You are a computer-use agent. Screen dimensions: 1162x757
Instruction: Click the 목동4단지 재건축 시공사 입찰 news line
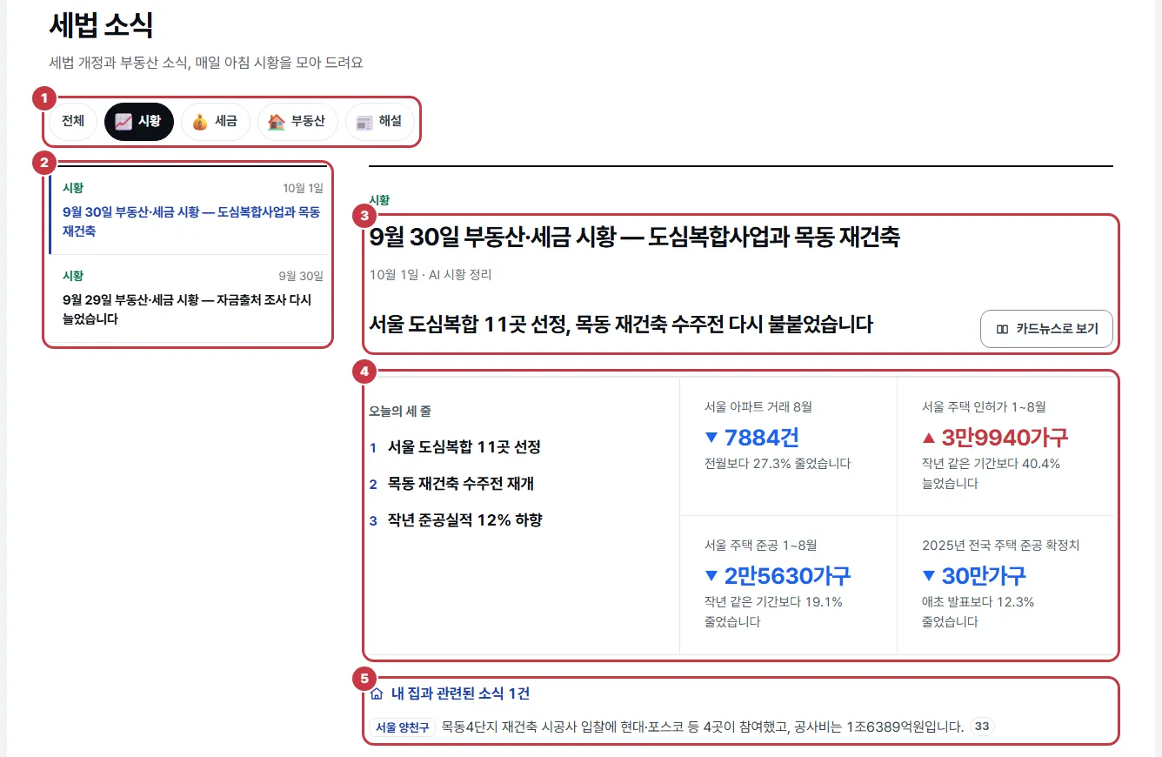click(x=703, y=727)
